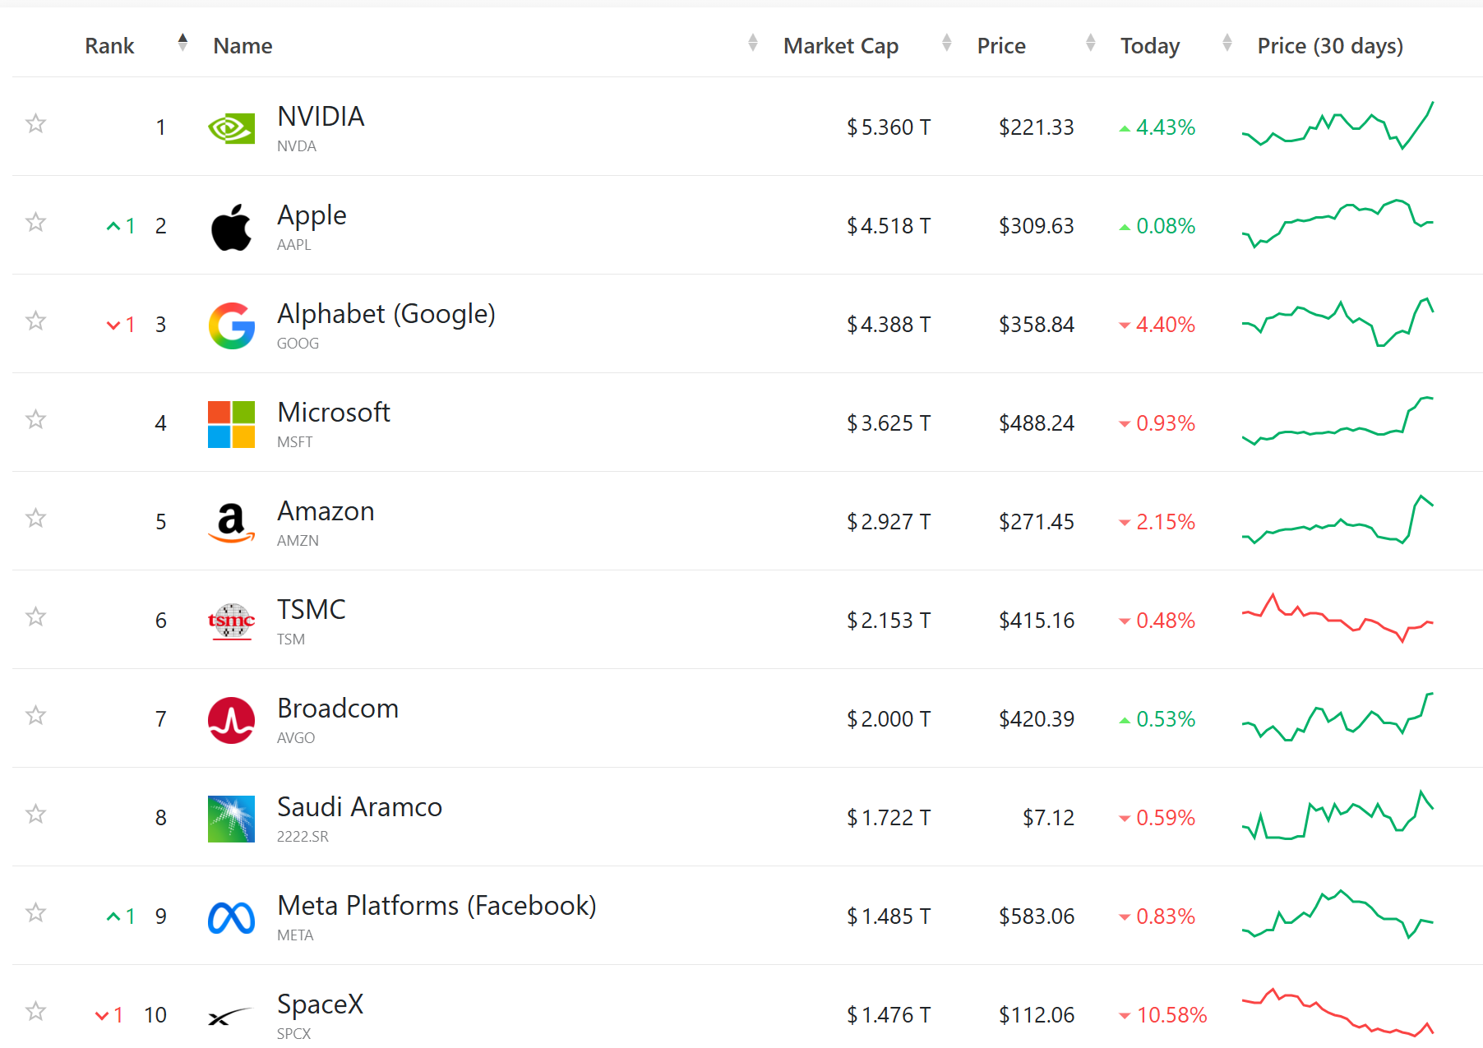The width and height of the screenshot is (1483, 1048).
Task: Toggle favorite star for NVIDIA
Action: 35,123
